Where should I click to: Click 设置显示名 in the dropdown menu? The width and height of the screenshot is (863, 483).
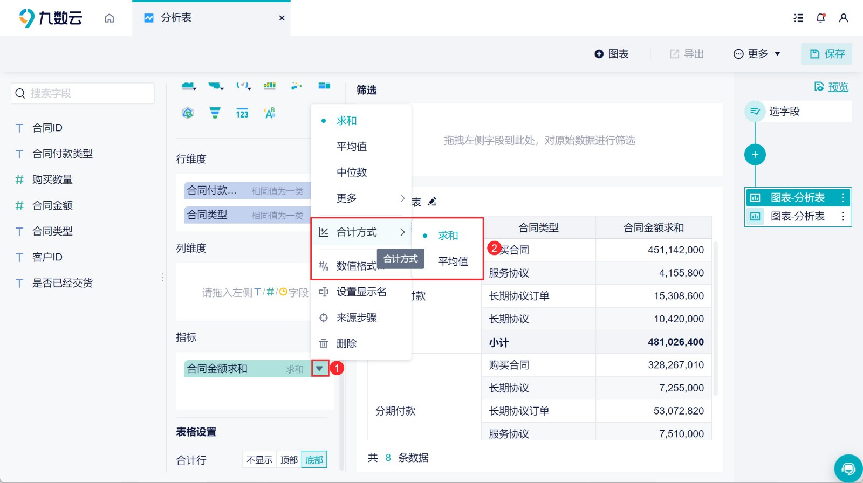point(361,292)
